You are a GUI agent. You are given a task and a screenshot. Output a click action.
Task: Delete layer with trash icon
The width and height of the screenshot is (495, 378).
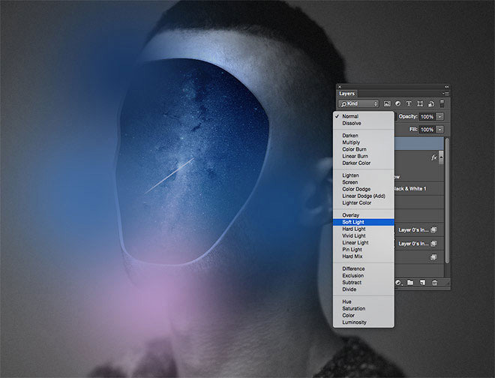click(435, 283)
